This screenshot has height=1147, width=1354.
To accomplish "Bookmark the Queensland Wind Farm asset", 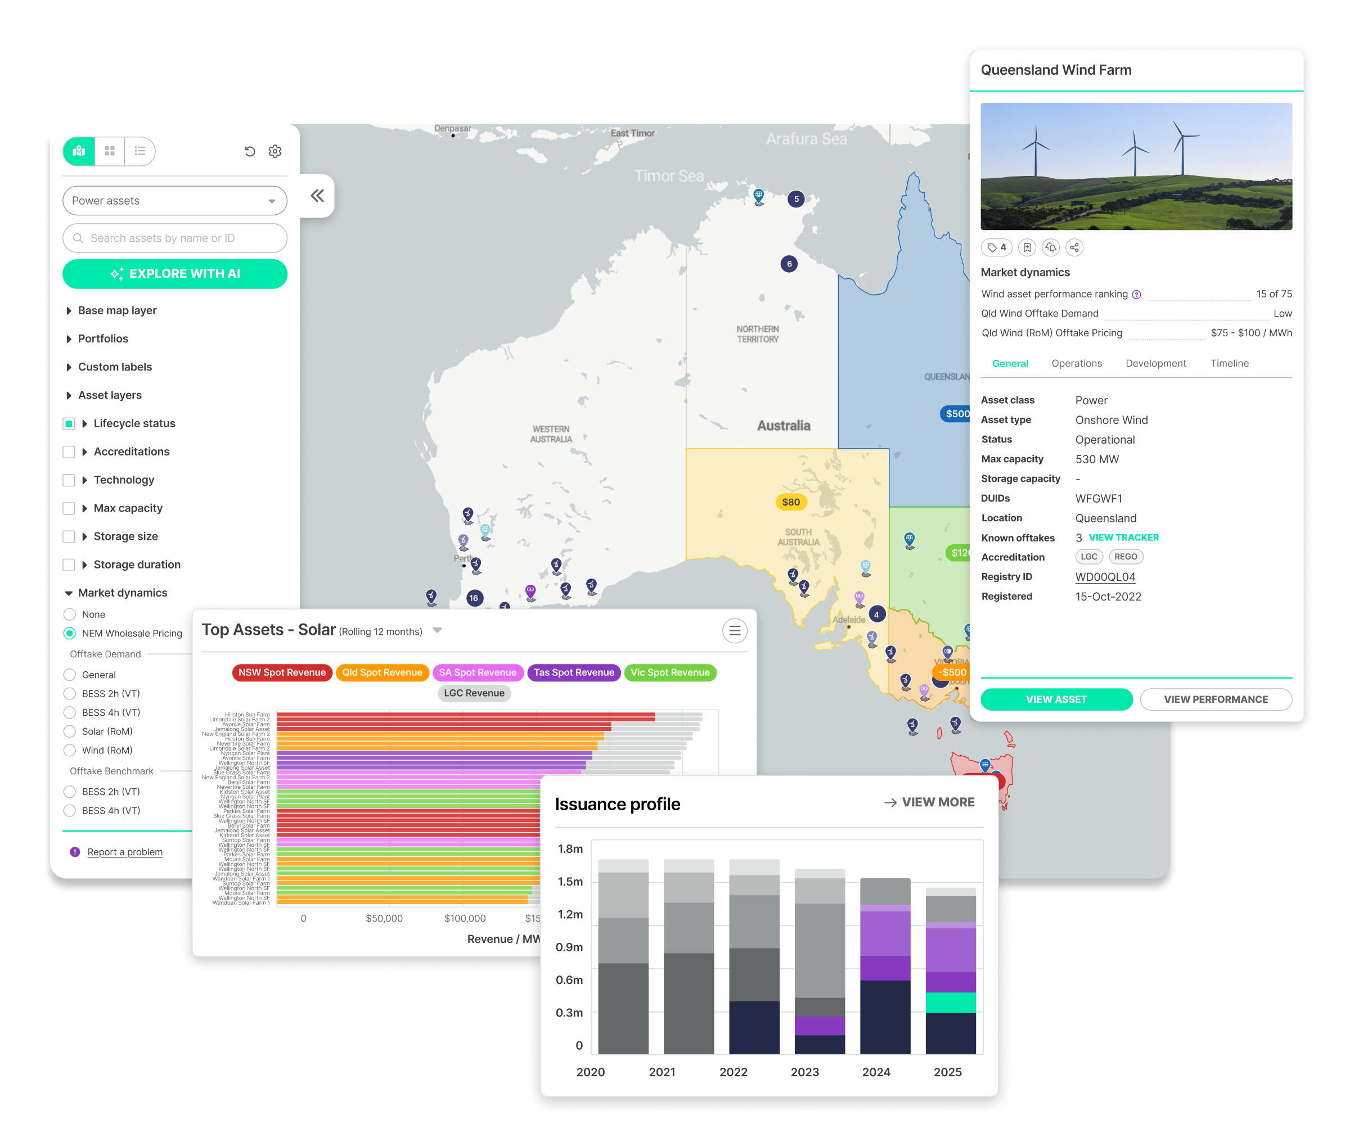I will [1027, 248].
